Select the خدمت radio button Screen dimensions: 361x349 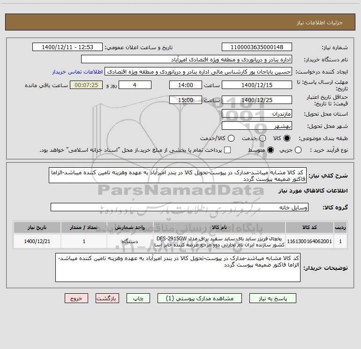tap(263, 138)
